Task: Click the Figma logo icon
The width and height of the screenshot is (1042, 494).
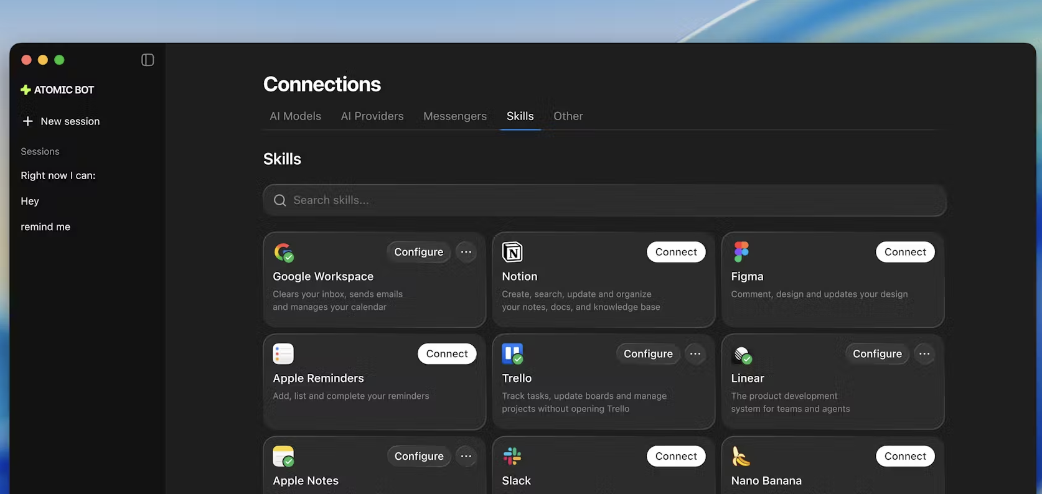Action: (741, 252)
